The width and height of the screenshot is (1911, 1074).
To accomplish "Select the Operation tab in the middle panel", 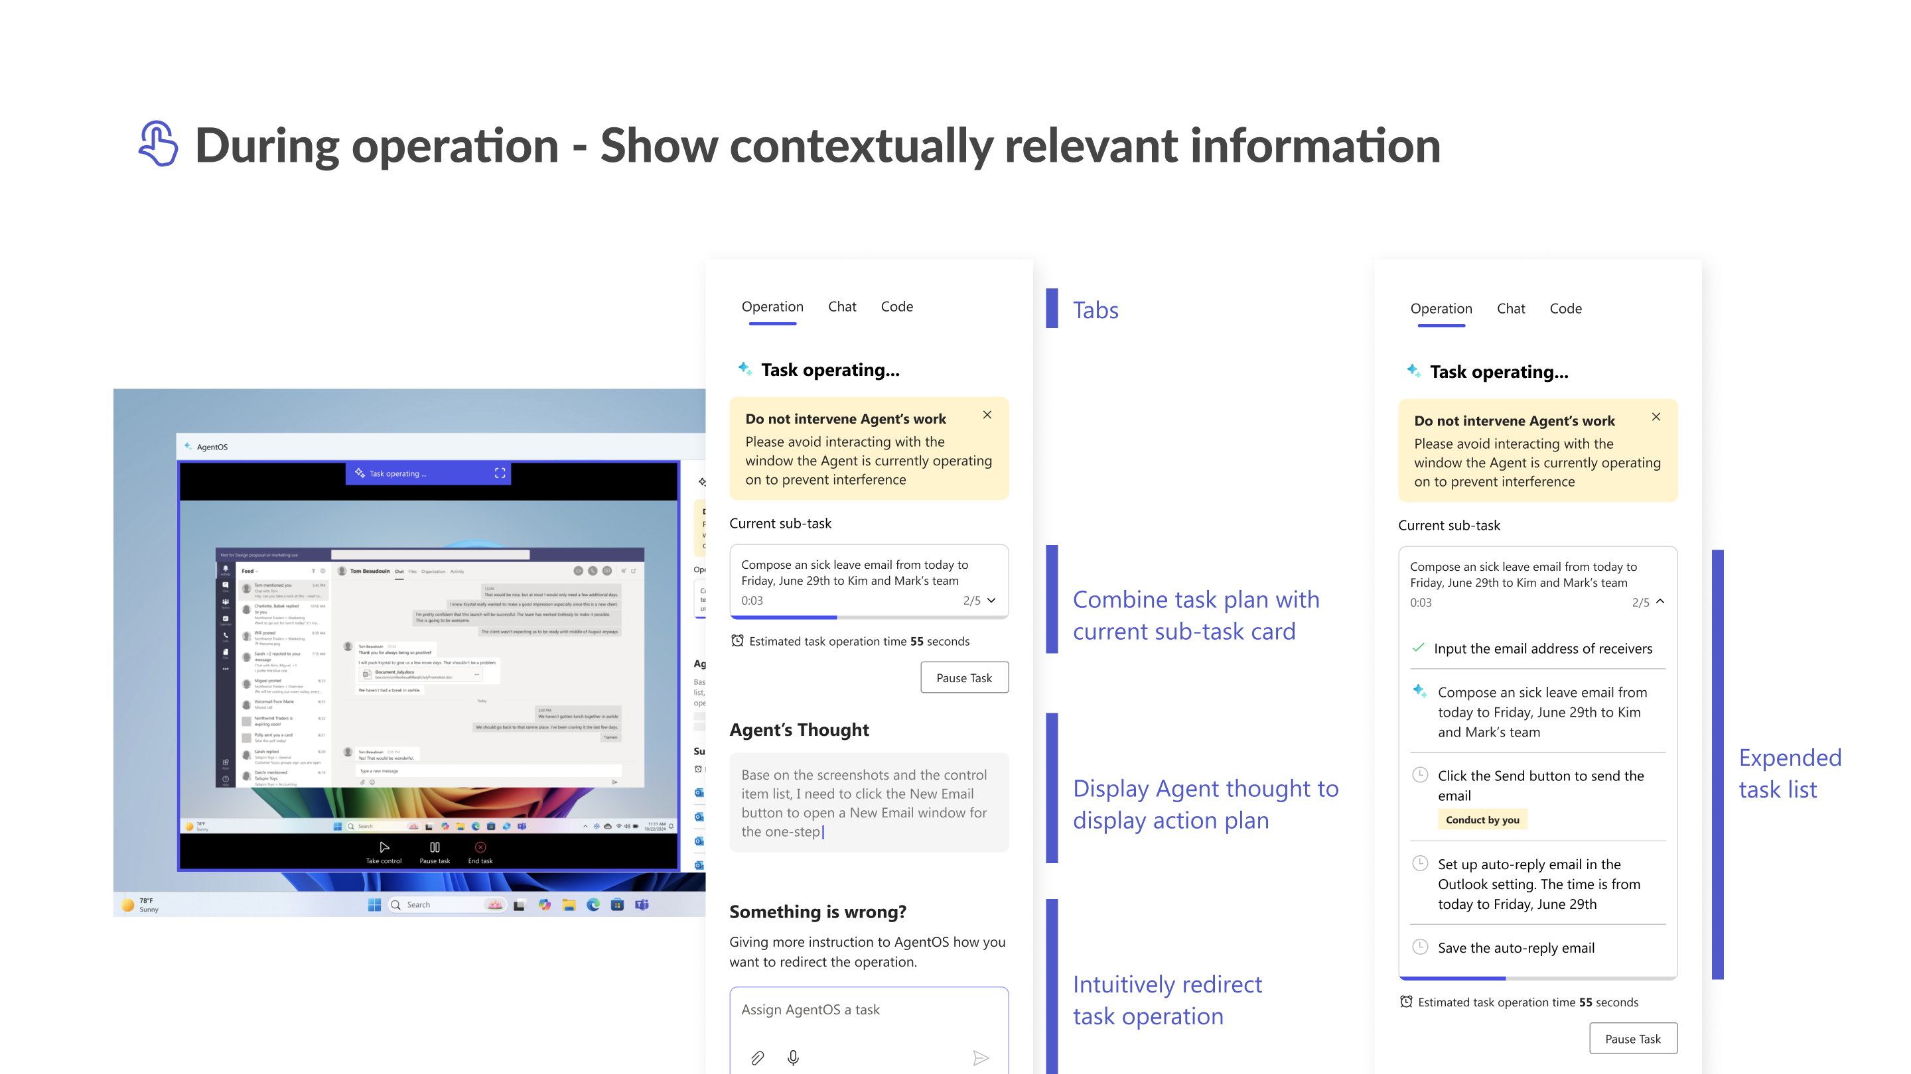I will click(772, 307).
